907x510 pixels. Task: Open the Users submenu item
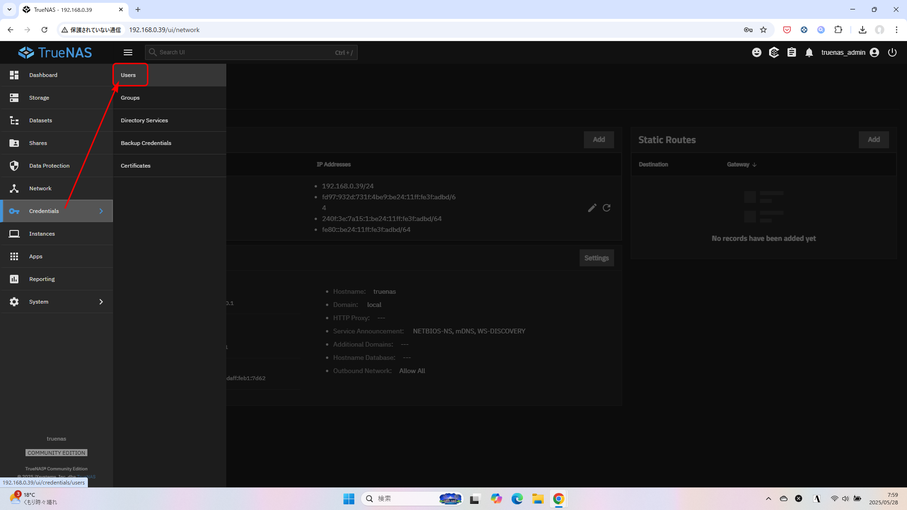point(169,75)
